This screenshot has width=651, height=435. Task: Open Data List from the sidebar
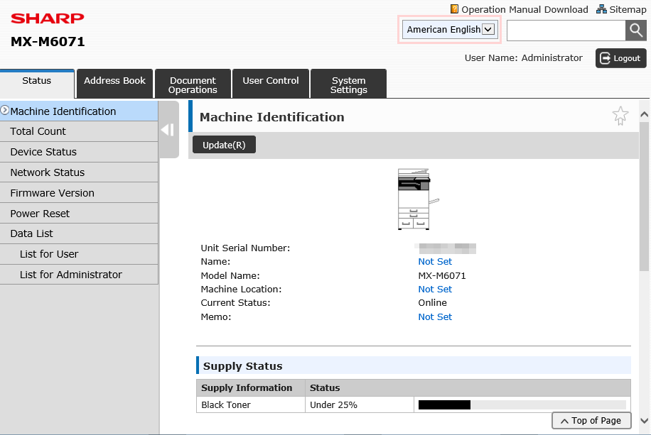tap(79, 233)
